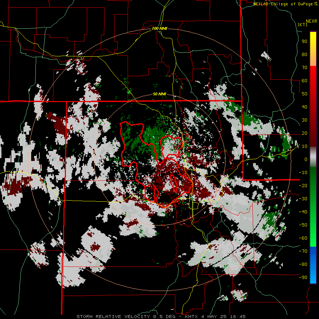Click the KMTX radar site identifier
The height and width of the screenshot is (319, 319).
pyautogui.click(x=192, y=317)
